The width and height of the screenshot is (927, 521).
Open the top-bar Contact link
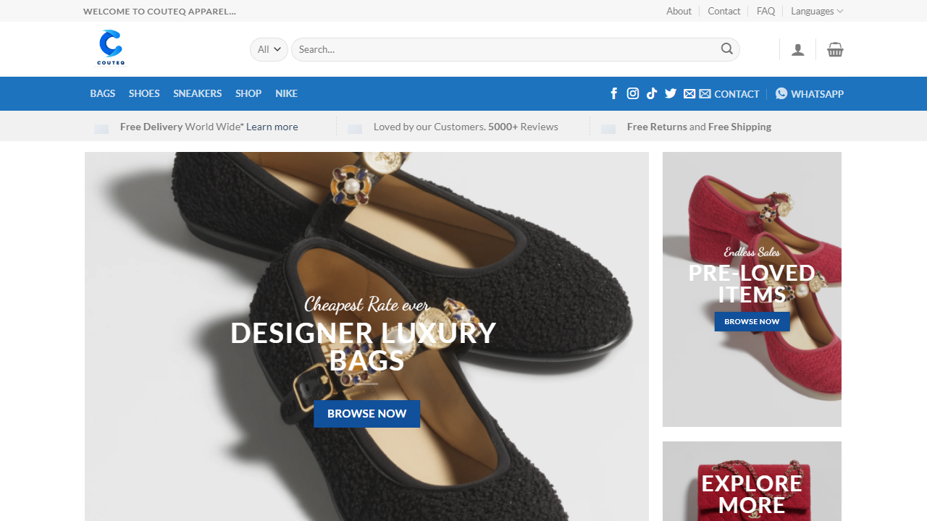[x=724, y=11]
